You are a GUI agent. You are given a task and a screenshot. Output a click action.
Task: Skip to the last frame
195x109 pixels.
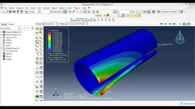(x=174, y=24)
